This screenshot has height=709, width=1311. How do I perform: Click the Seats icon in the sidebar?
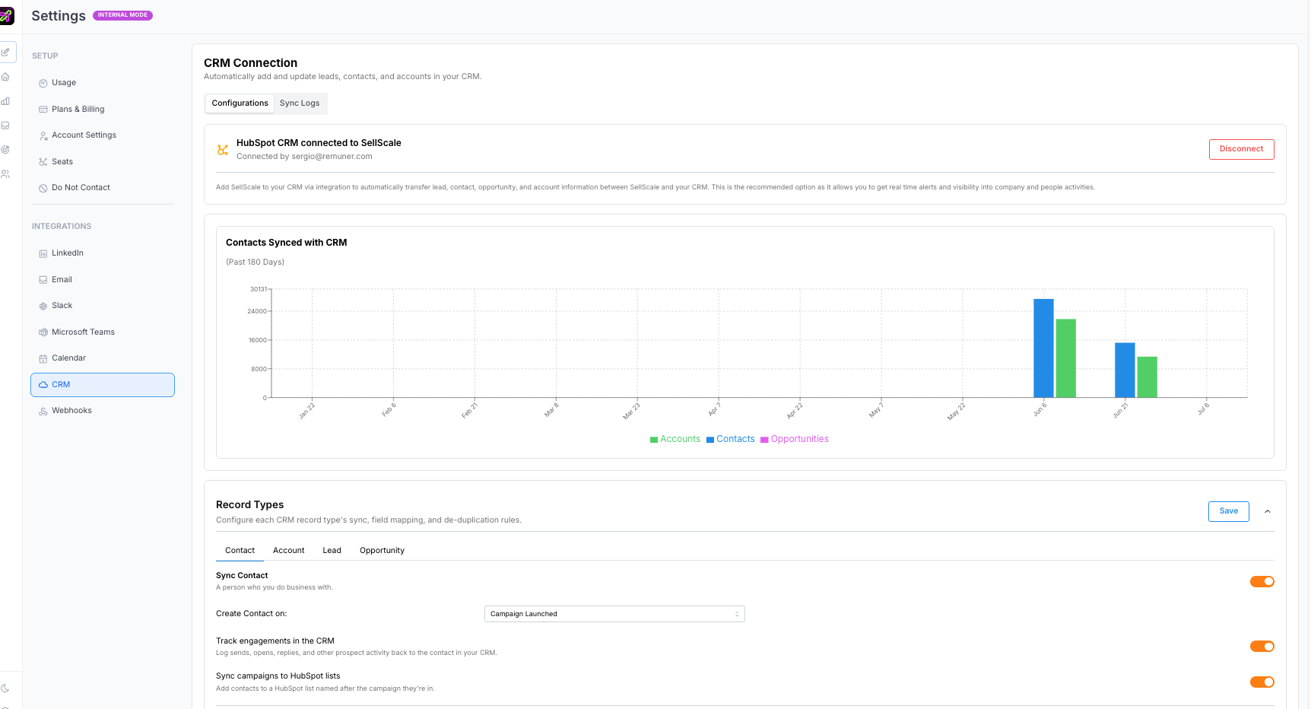tap(43, 162)
